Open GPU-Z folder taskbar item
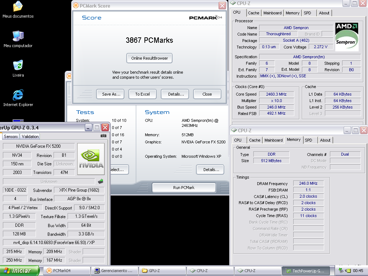The height and width of the screenshot is (276, 368). [x=162, y=271]
